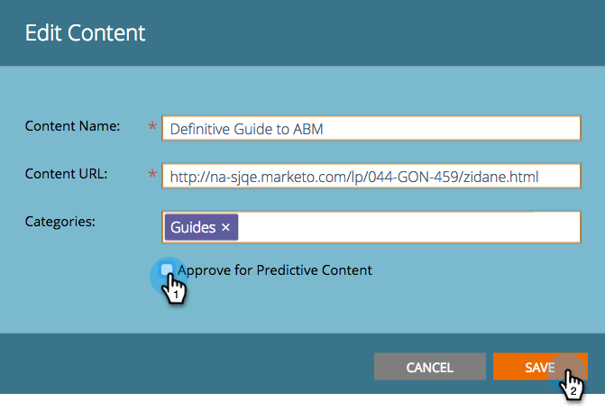
Task: Tick the Approve for Predictive Content checkbox
Action: [x=167, y=269]
